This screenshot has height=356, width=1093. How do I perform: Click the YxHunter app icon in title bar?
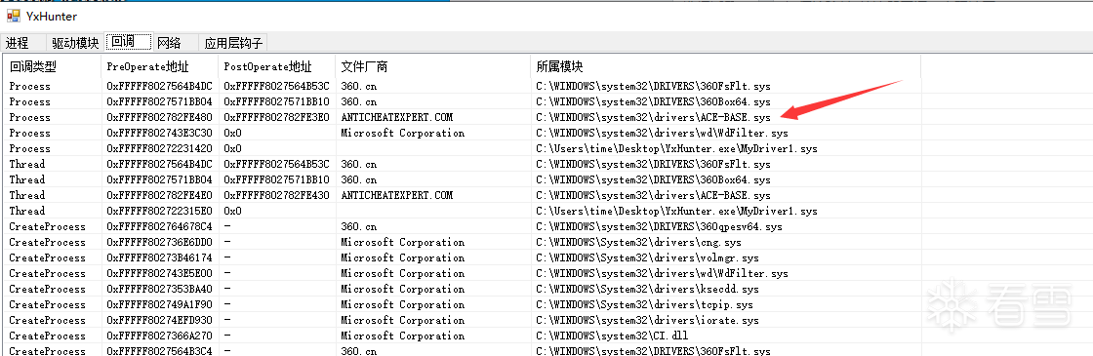click(x=13, y=15)
